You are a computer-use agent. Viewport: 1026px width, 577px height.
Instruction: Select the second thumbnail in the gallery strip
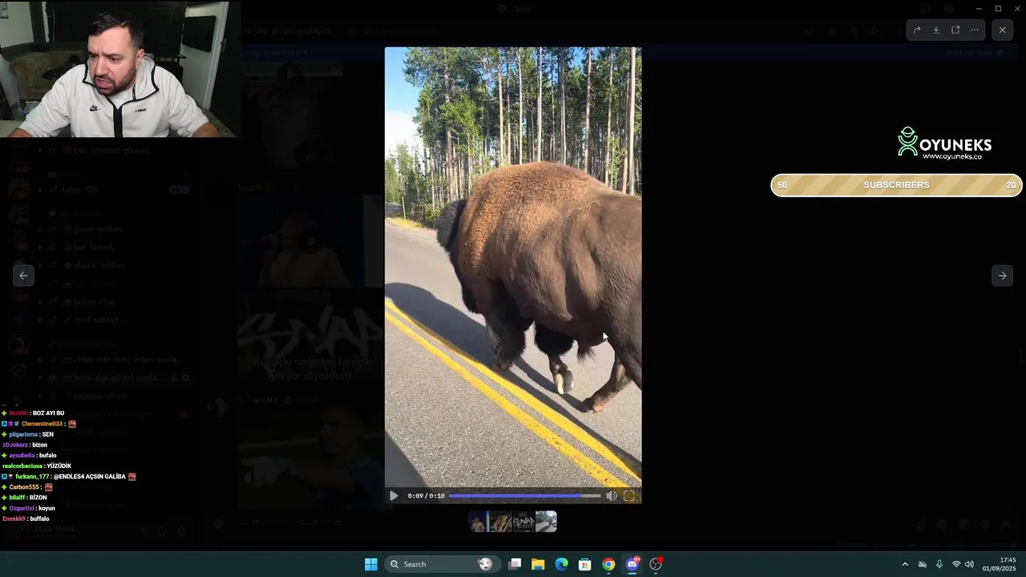pos(501,522)
